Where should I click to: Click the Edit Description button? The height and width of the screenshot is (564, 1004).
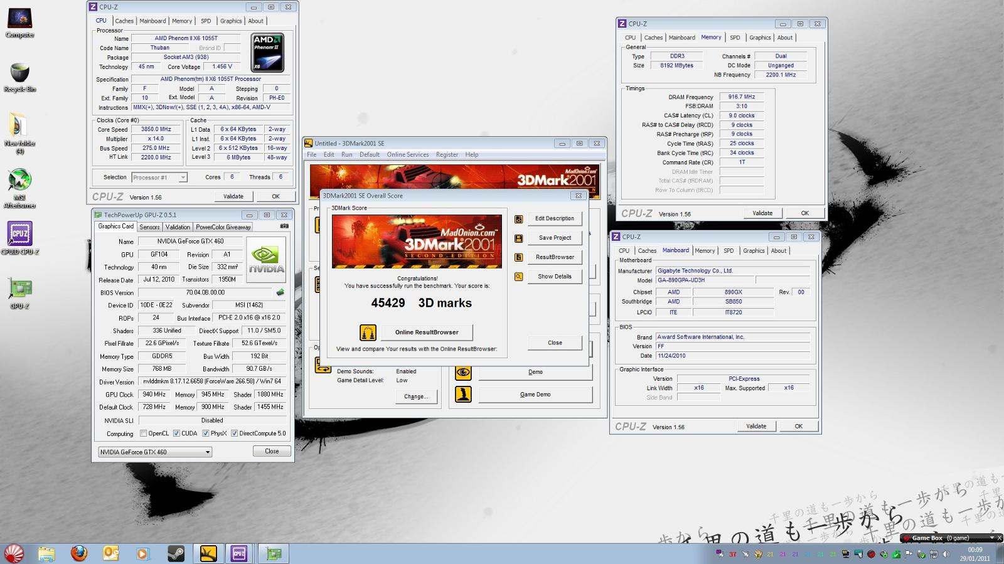pyautogui.click(x=555, y=219)
